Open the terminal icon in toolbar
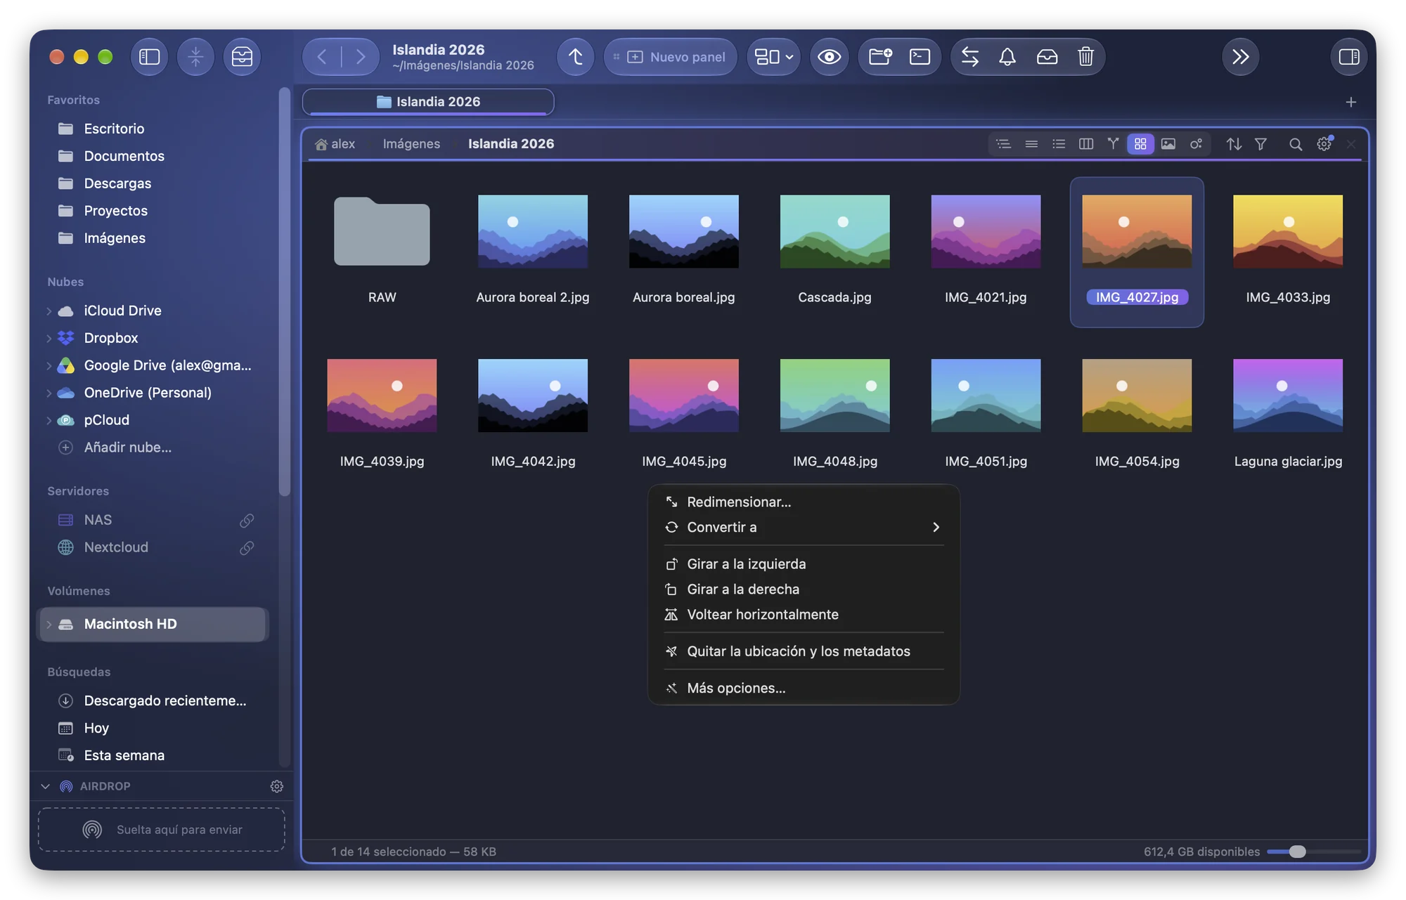This screenshot has height=900, width=1406. 920,57
